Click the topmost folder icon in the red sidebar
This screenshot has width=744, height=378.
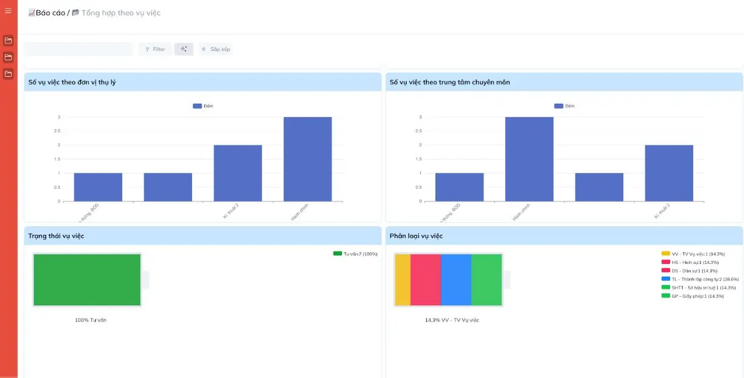coord(8,41)
